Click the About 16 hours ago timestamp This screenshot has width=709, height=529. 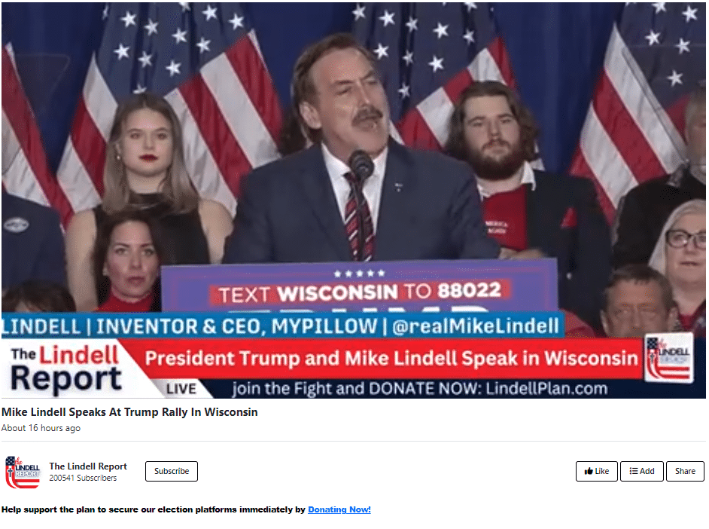click(41, 428)
